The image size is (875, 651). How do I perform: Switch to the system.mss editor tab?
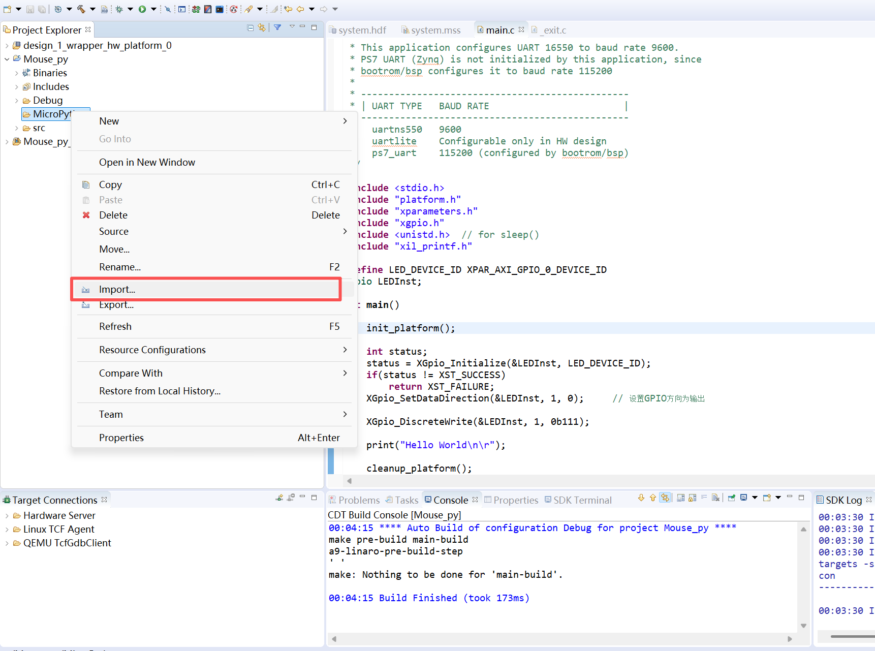click(x=435, y=30)
